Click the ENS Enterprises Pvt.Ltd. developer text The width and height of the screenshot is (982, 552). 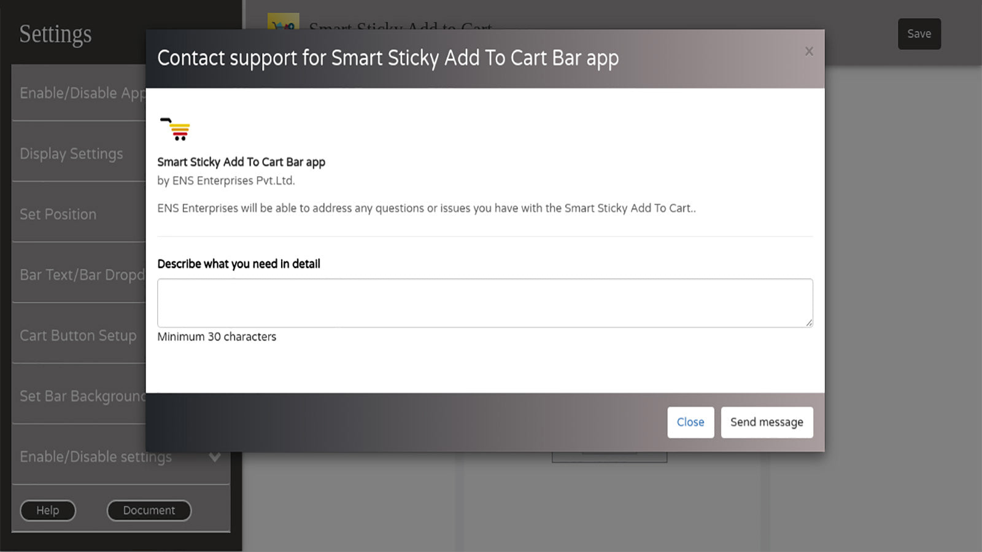[x=226, y=180]
